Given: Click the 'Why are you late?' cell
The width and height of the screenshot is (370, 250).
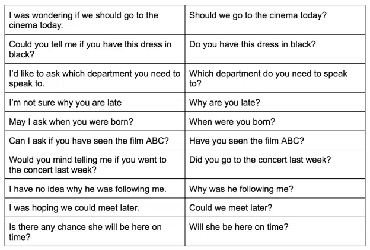Looking at the screenshot, I should click(224, 102).
